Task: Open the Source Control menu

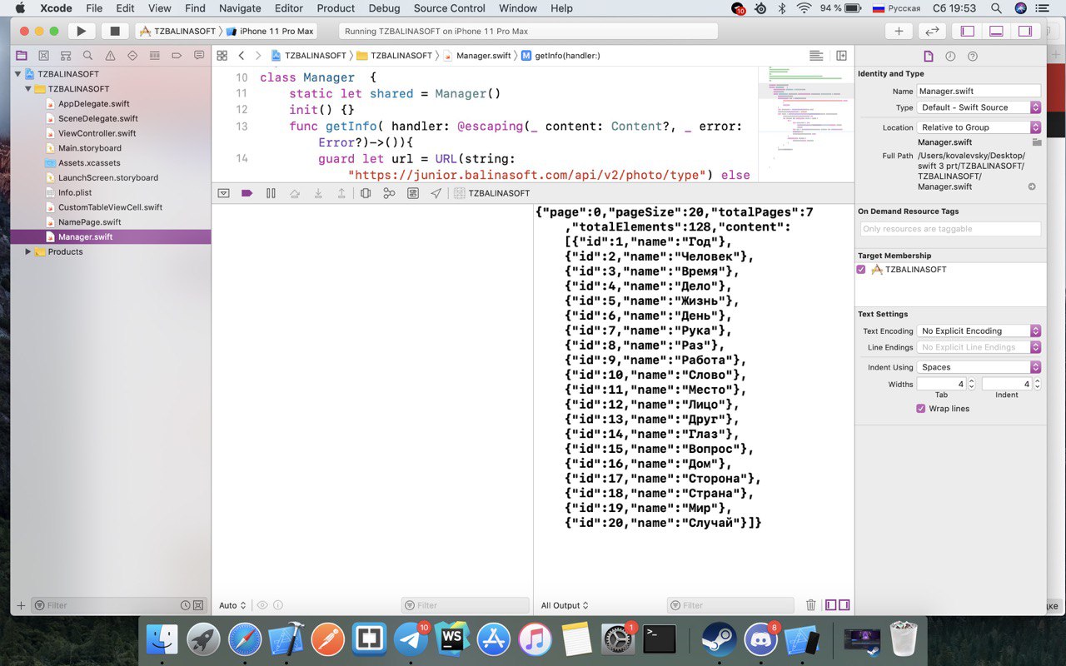Action: click(449, 8)
